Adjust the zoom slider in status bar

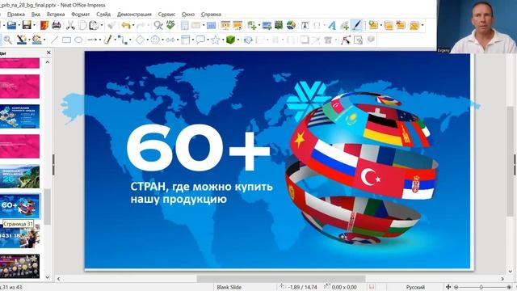pyautogui.click(x=482, y=288)
